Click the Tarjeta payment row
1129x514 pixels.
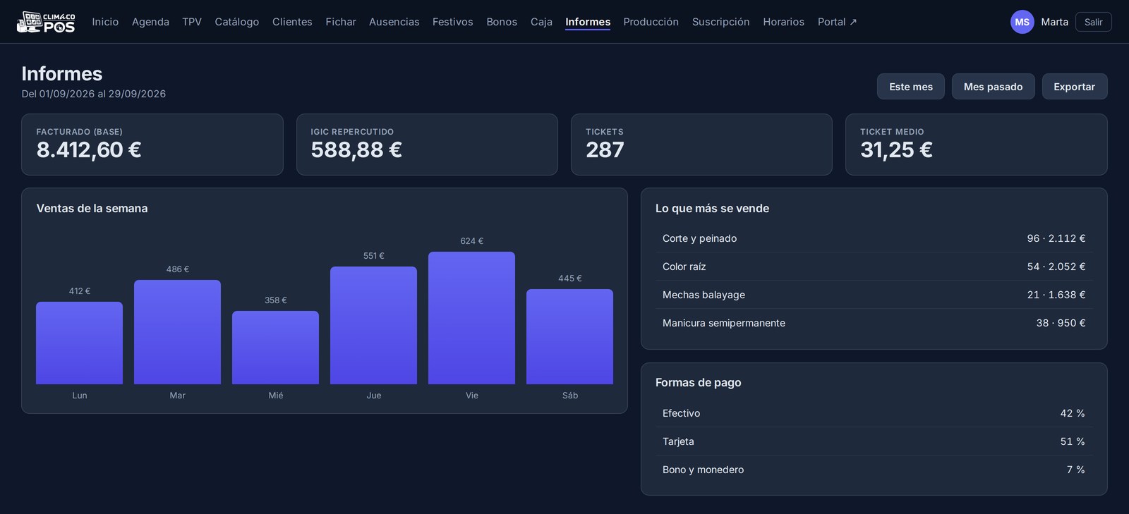point(874,441)
